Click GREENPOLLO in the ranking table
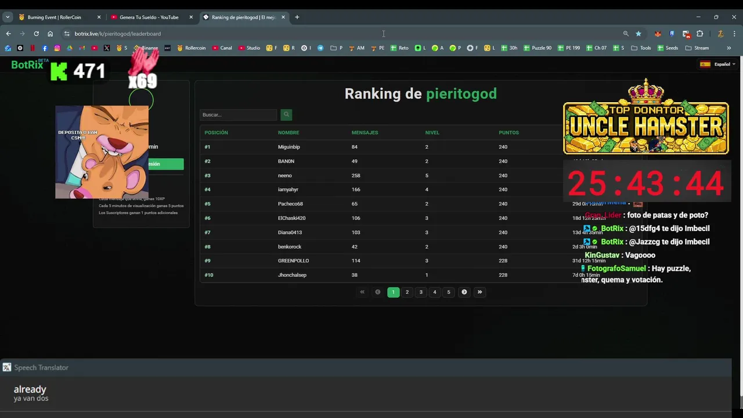Image resolution: width=743 pixels, height=418 pixels. point(293,261)
